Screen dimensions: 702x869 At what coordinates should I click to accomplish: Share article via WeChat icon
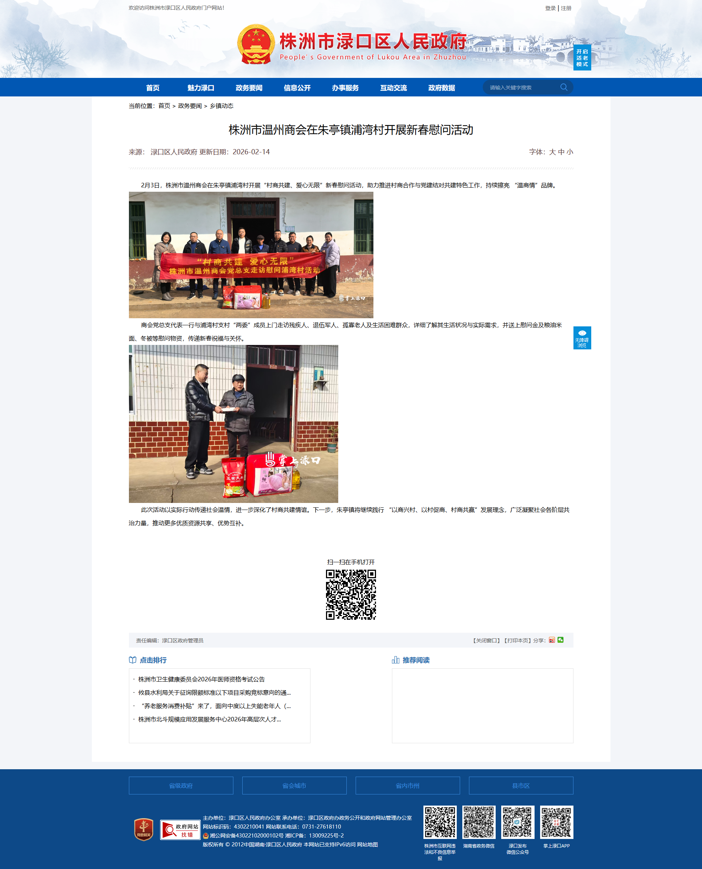pos(560,640)
